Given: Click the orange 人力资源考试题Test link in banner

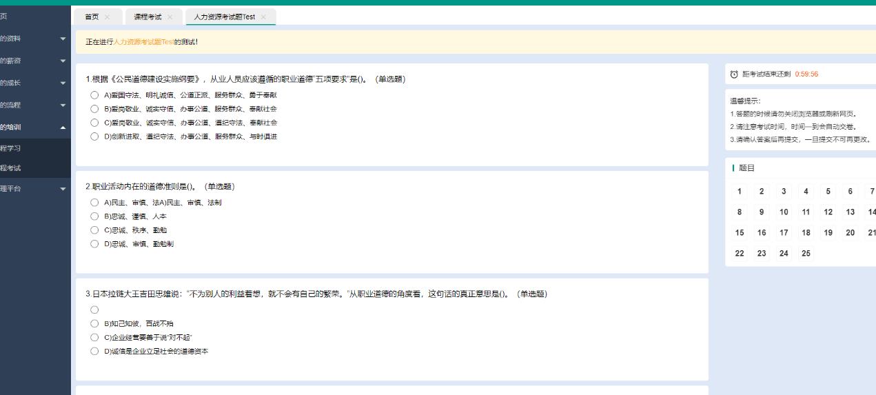Looking at the screenshot, I should (x=143, y=42).
